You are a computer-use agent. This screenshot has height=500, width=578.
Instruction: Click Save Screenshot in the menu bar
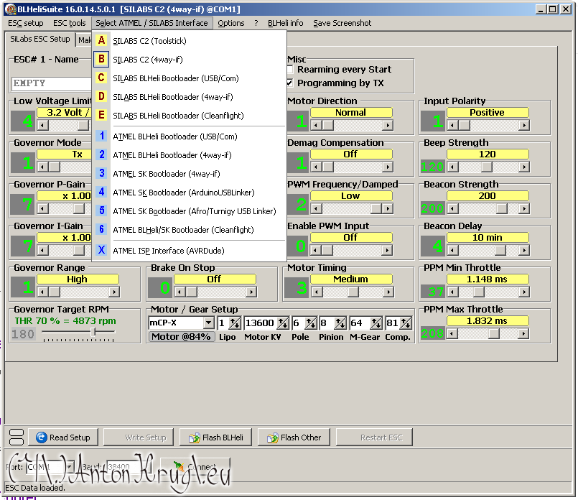point(342,23)
